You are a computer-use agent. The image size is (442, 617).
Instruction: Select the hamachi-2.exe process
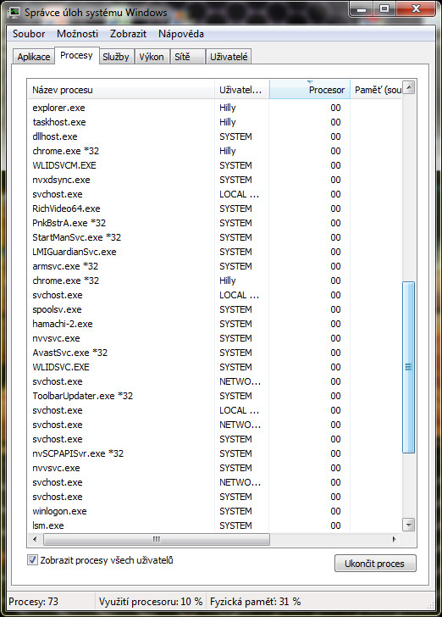click(215, 324)
